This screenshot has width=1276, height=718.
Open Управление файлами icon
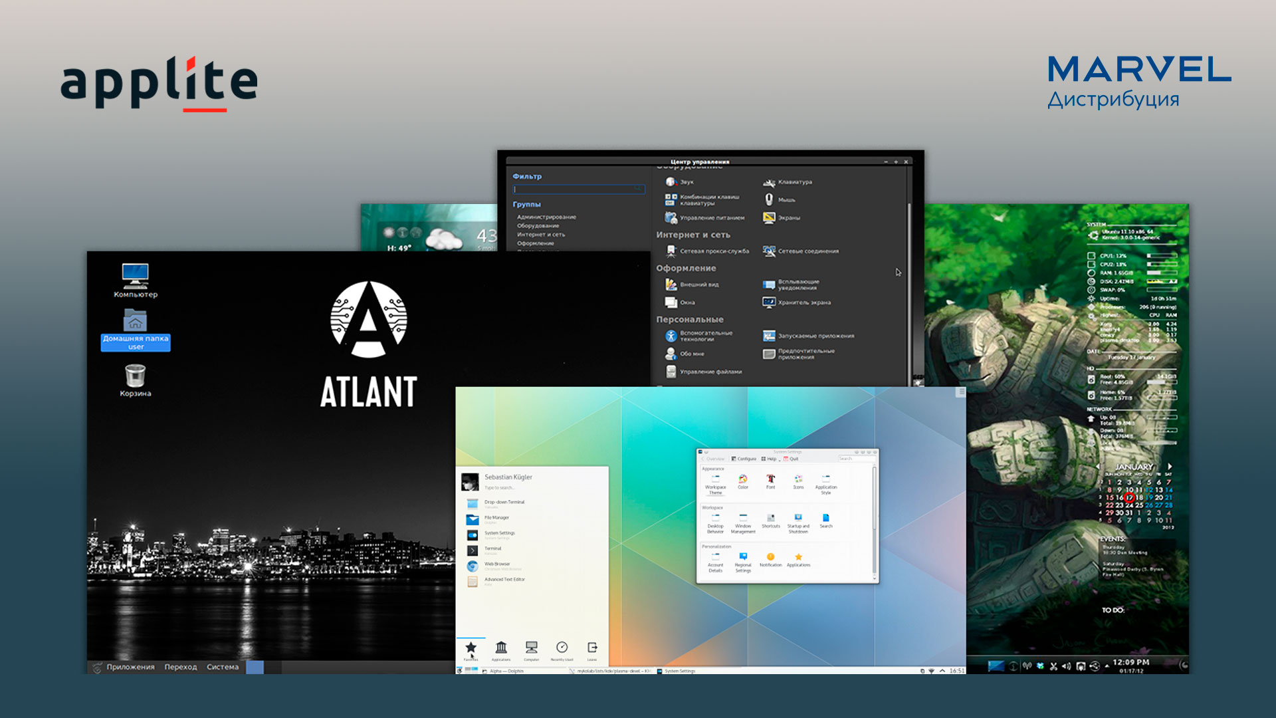click(704, 372)
